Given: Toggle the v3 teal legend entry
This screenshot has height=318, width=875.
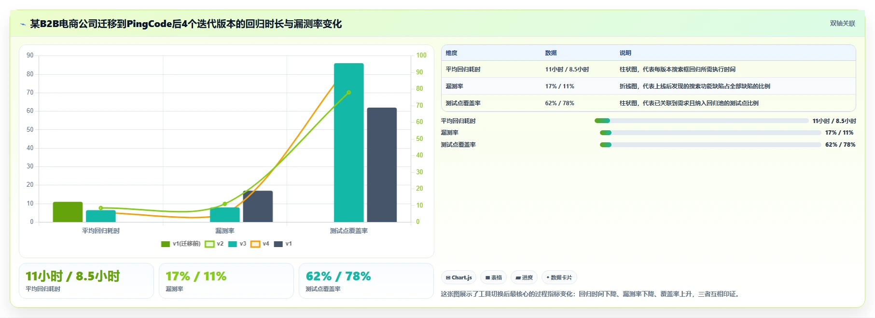Looking at the screenshot, I should click(x=237, y=244).
